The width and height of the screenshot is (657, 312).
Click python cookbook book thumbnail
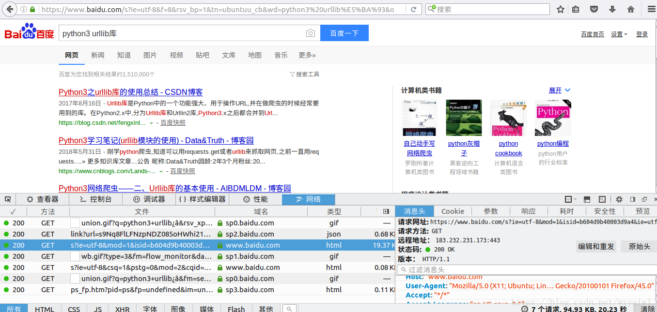pyautogui.click(x=508, y=118)
